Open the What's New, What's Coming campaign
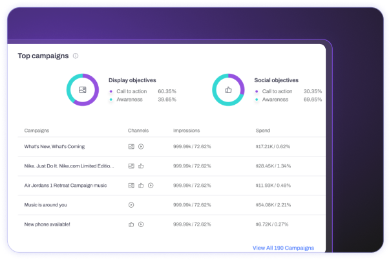The image size is (391, 260). 57,147
